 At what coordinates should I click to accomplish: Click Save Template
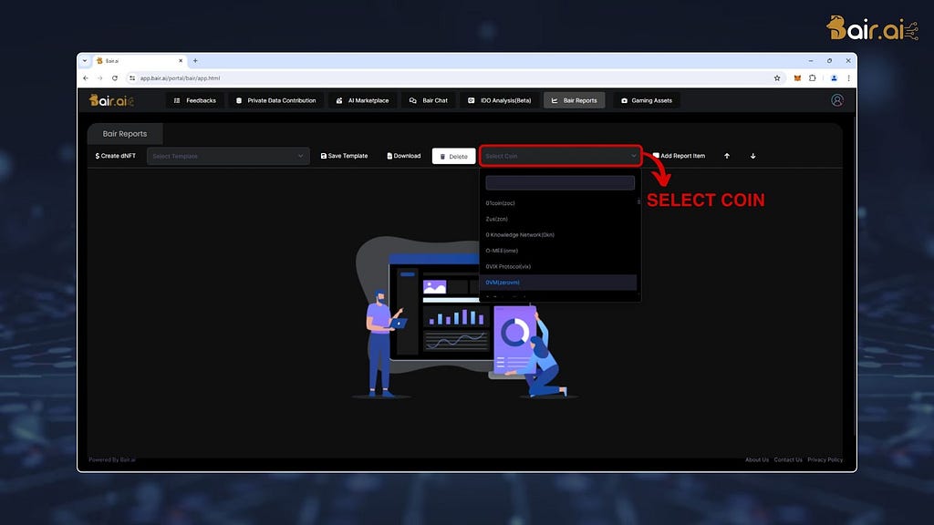tap(344, 156)
